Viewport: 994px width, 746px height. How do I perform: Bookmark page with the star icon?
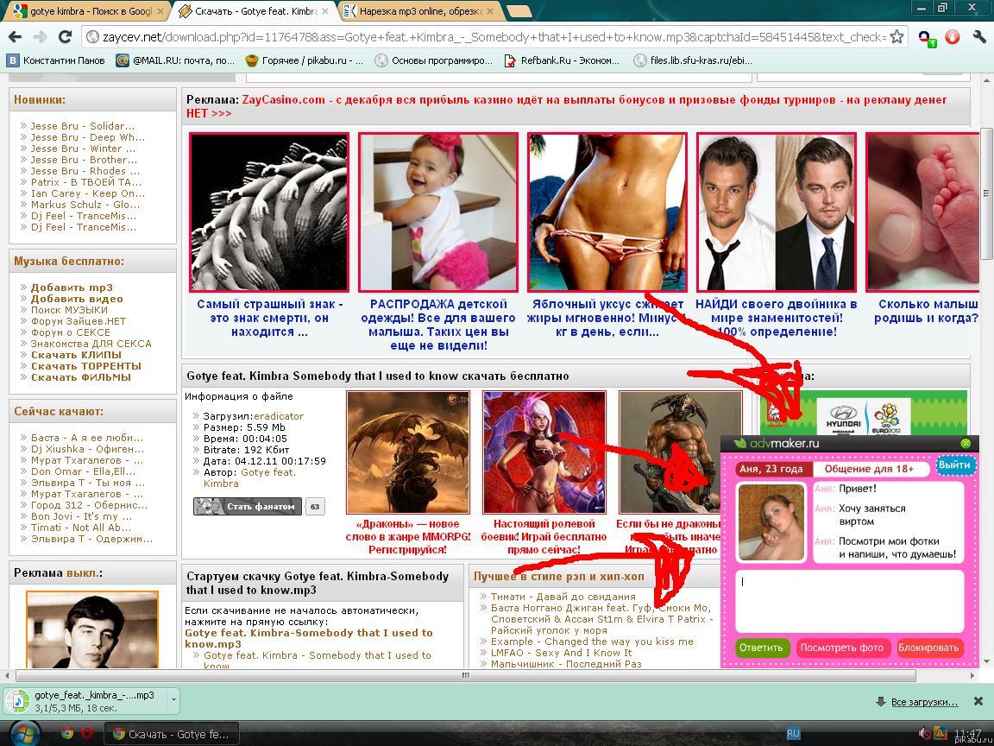pyautogui.click(x=896, y=37)
